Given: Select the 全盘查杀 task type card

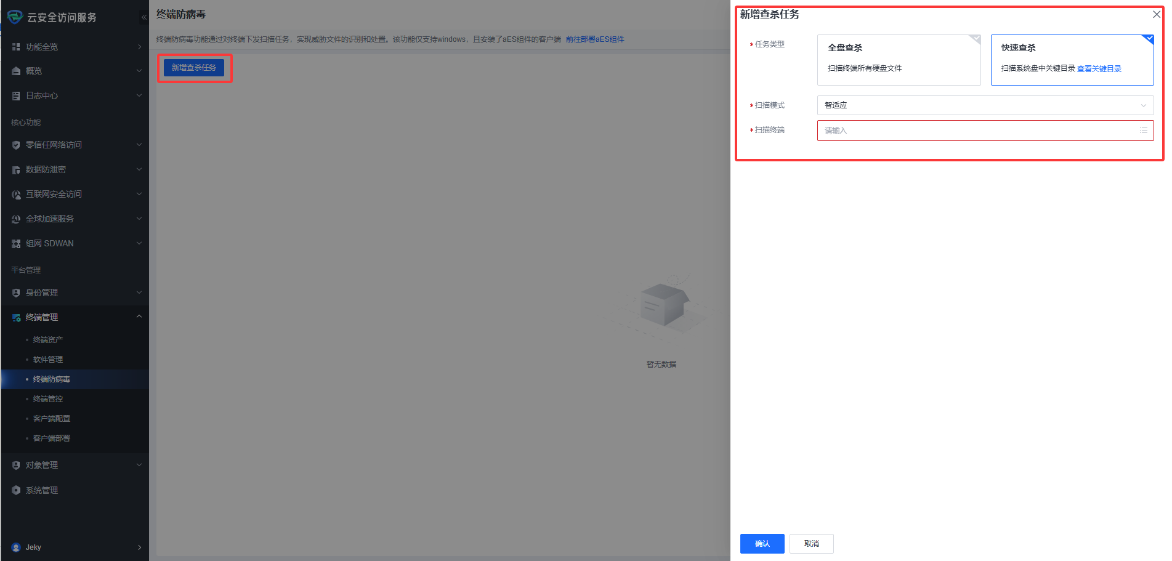Looking at the screenshot, I should [899, 60].
